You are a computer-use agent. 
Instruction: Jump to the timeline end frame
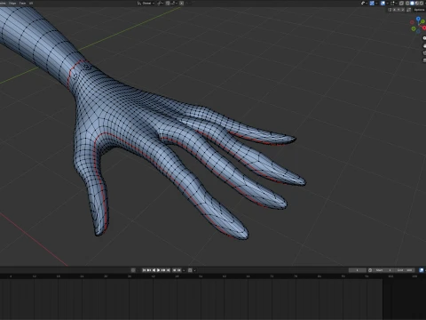pyautogui.click(x=168, y=270)
